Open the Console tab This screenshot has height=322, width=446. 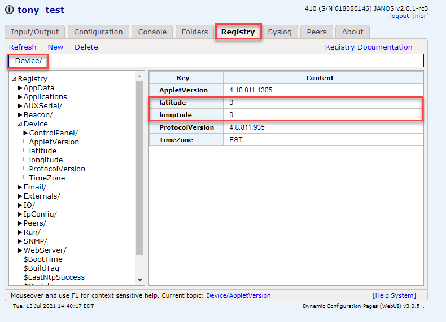152,32
